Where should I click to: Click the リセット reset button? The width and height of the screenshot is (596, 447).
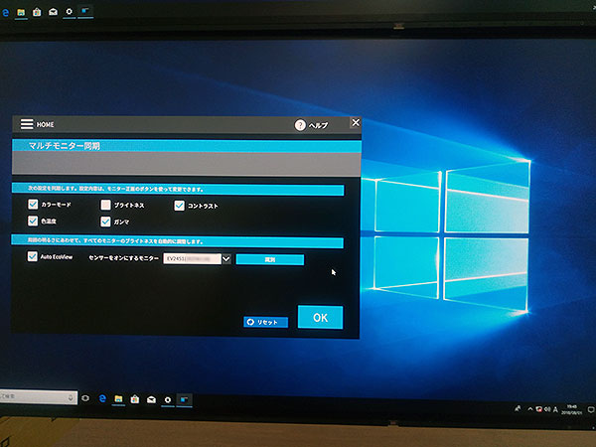coord(265,322)
